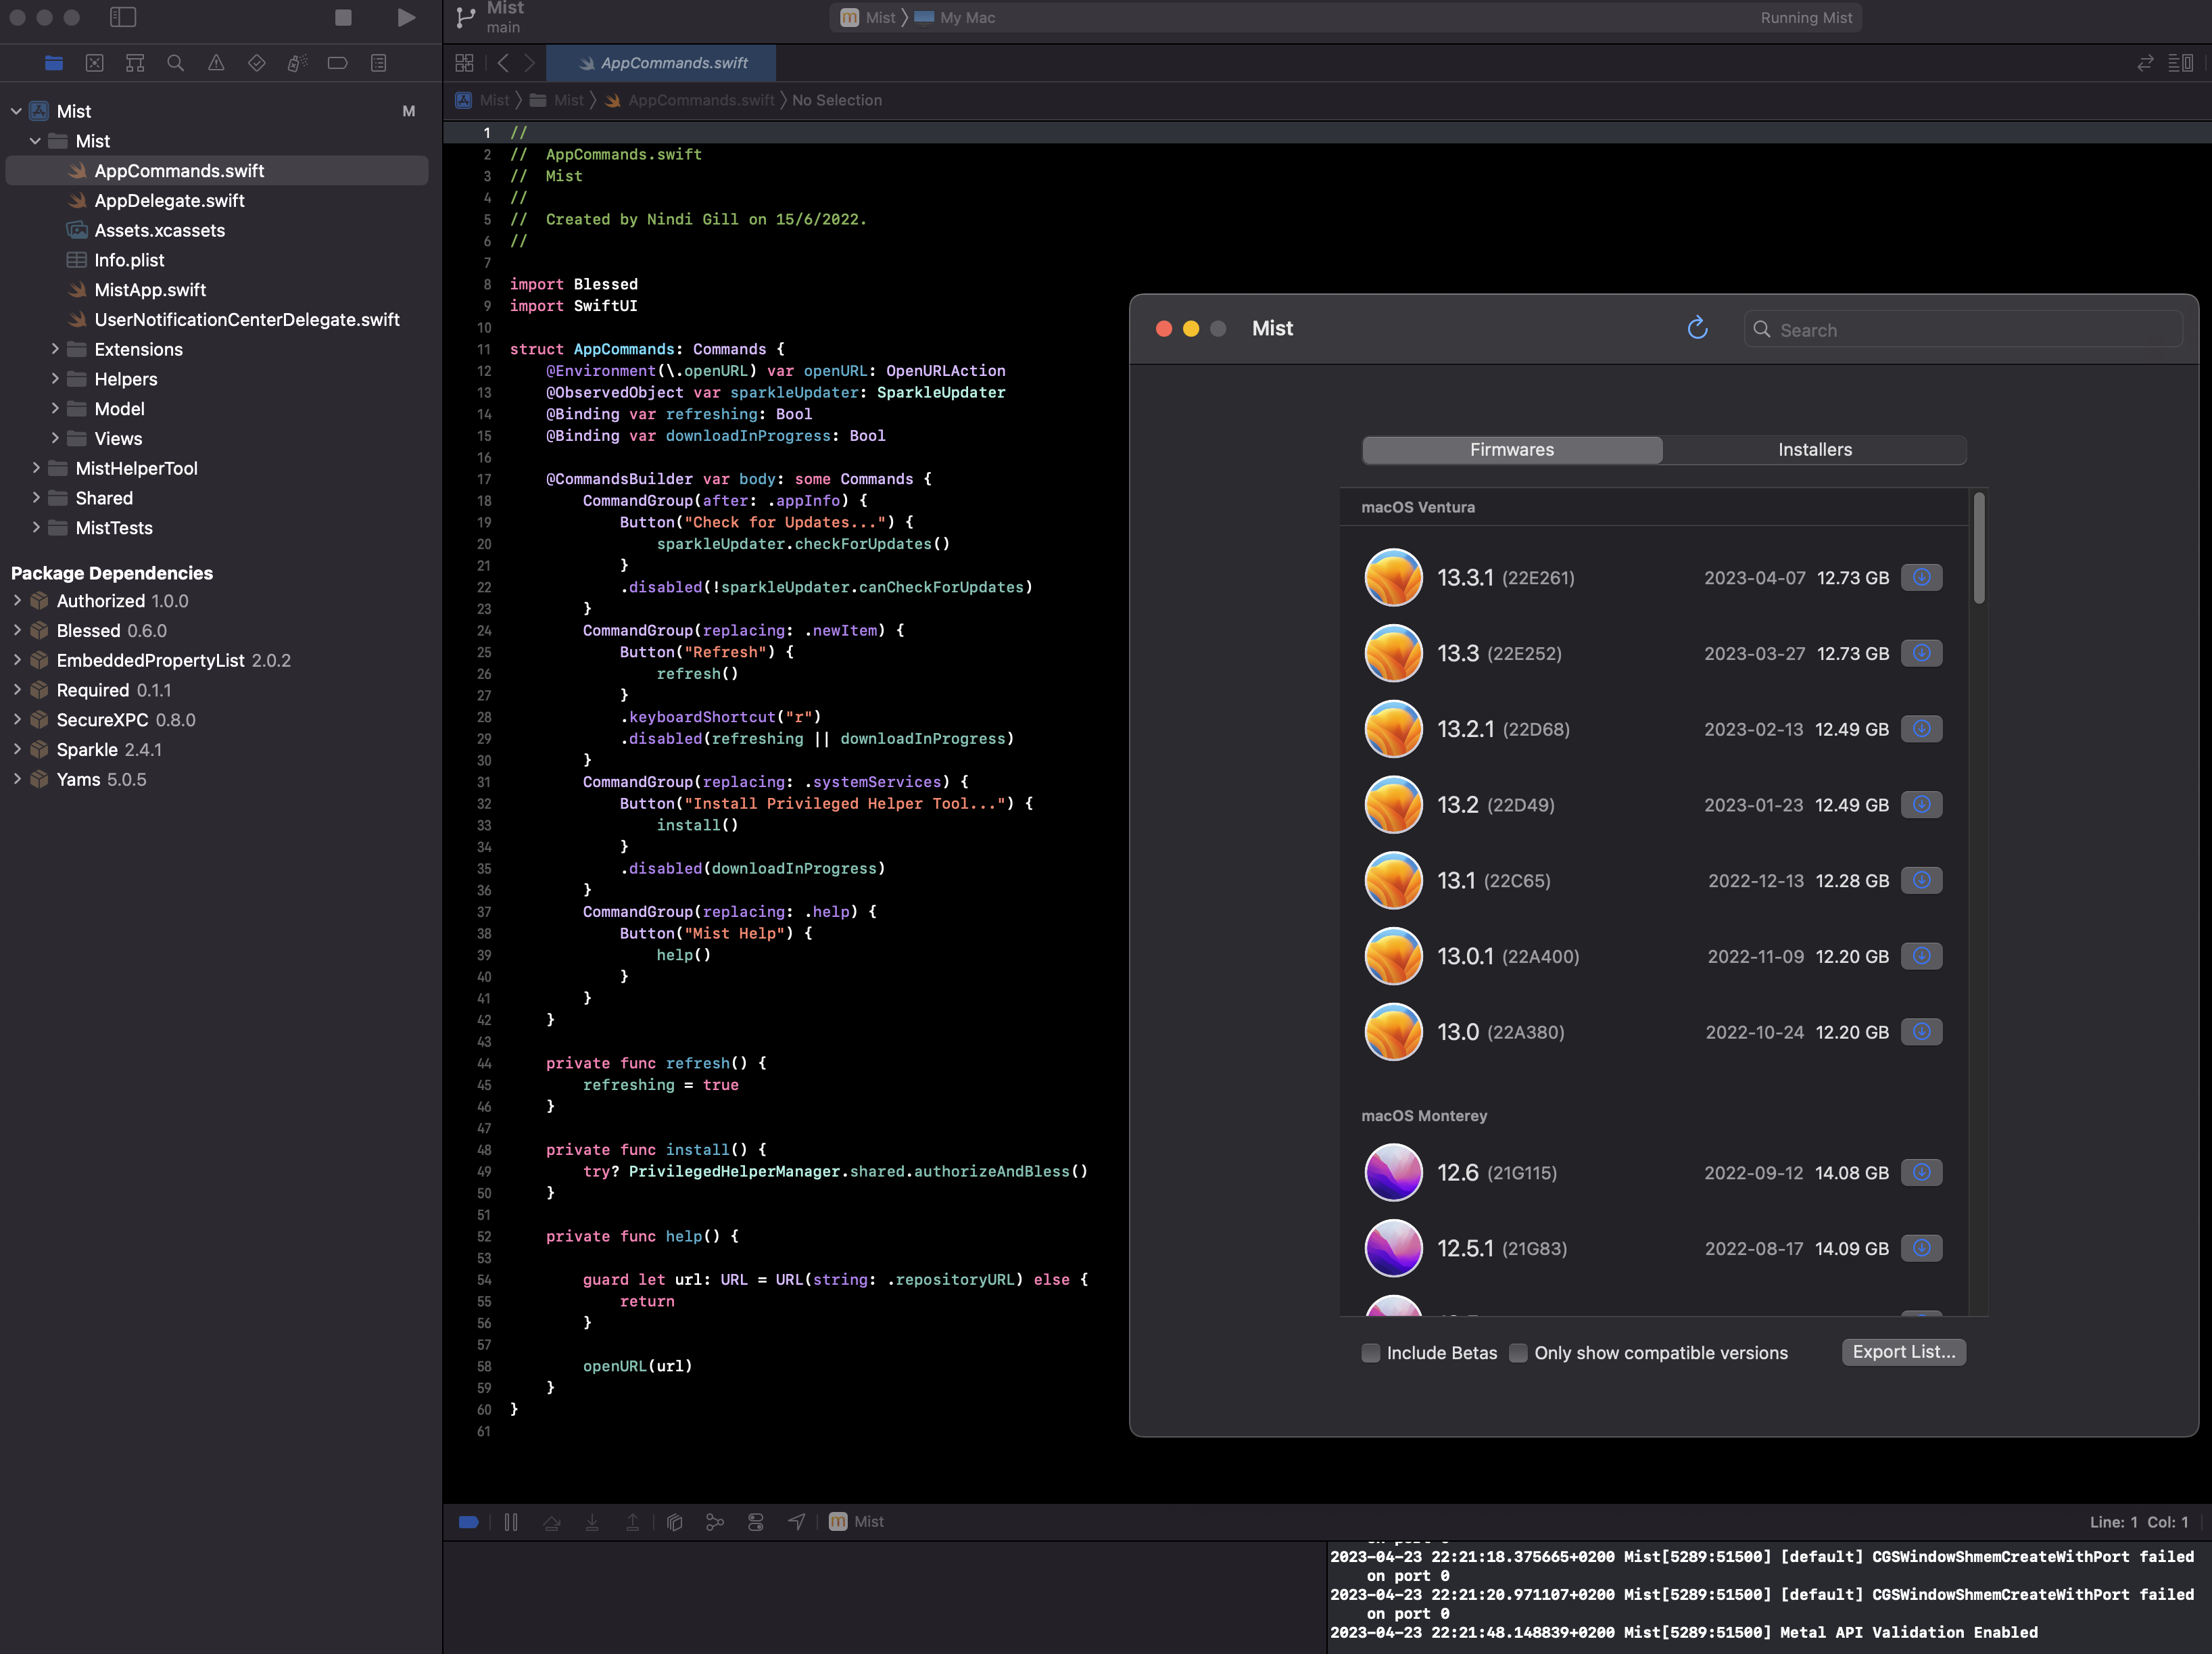The image size is (2212, 1654).
Task: Click the Mist window refresh icon
Action: click(x=1697, y=329)
